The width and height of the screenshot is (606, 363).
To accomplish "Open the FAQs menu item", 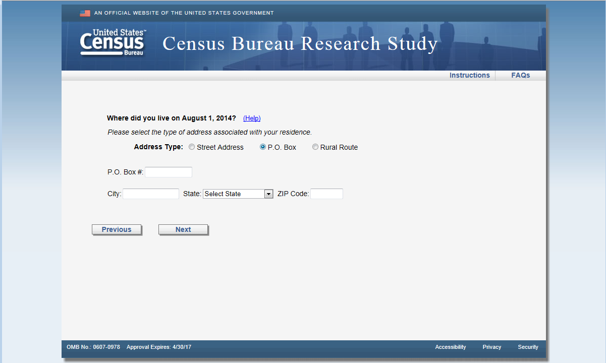I will [521, 75].
